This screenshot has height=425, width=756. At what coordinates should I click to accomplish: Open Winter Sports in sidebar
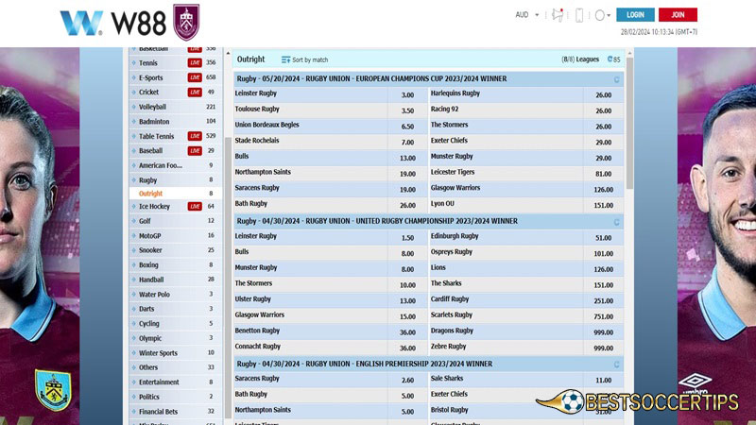(158, 353)
